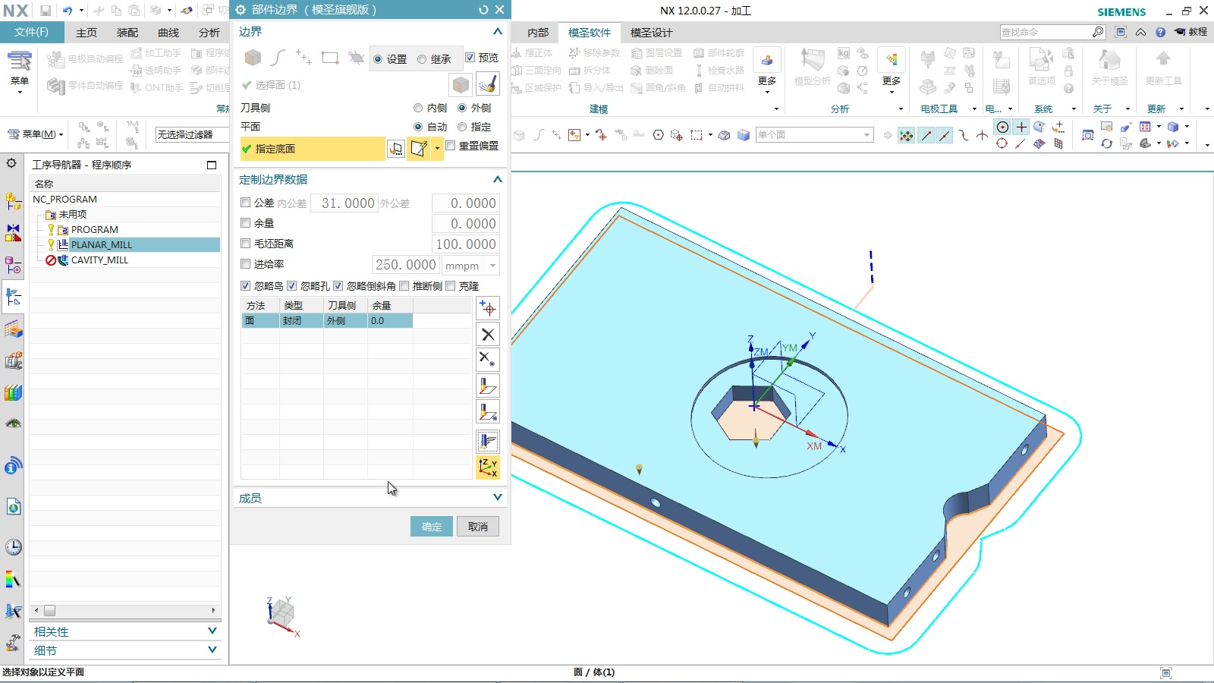Click the 类型 column header in the boundary table

[301, 305]
